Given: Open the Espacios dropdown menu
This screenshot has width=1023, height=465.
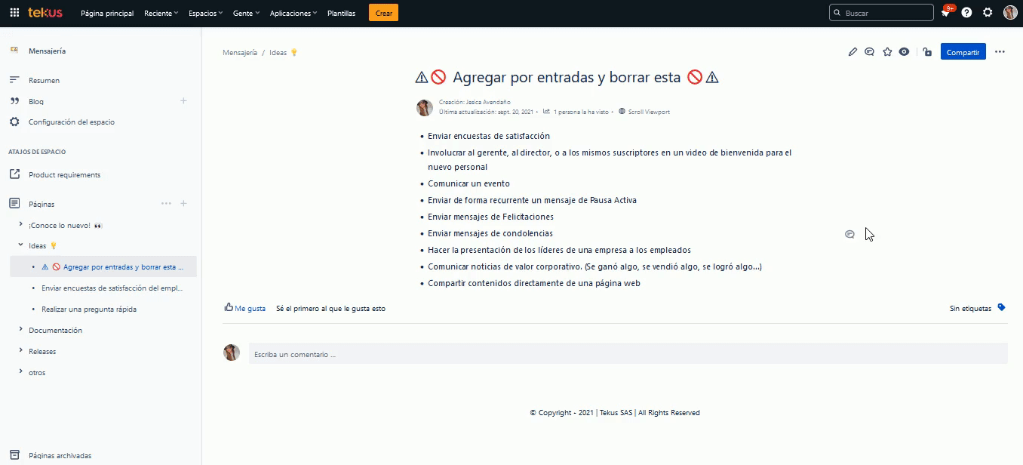Looking at the screenshot, I should pyautogui.click(x=204, y=13).
